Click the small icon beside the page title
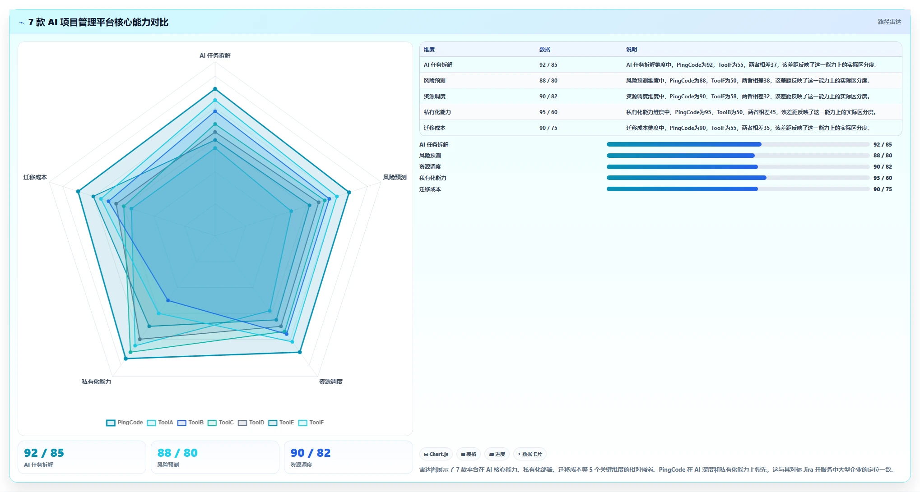This screenshot has width=920, height=492. [x=21, y=23]
